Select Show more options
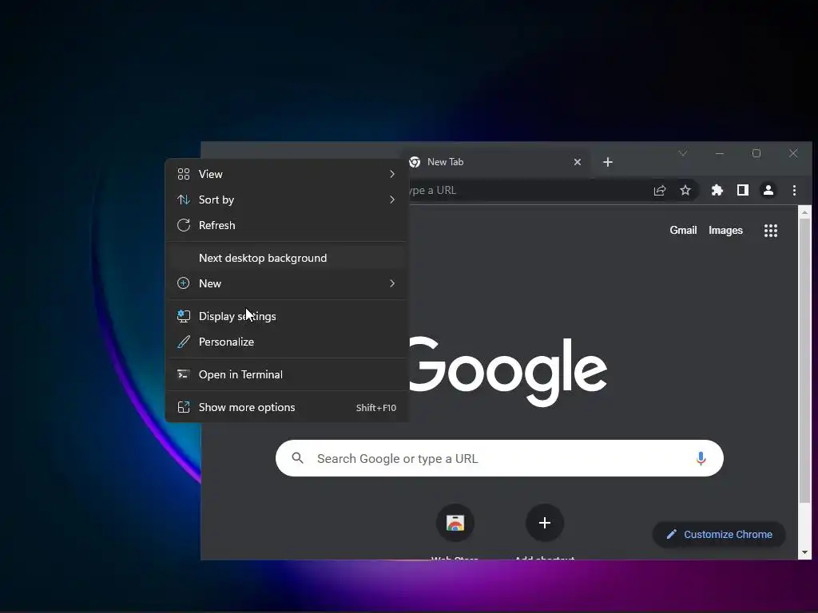Viewport: 818px width, 613px height. pos(287,408)
